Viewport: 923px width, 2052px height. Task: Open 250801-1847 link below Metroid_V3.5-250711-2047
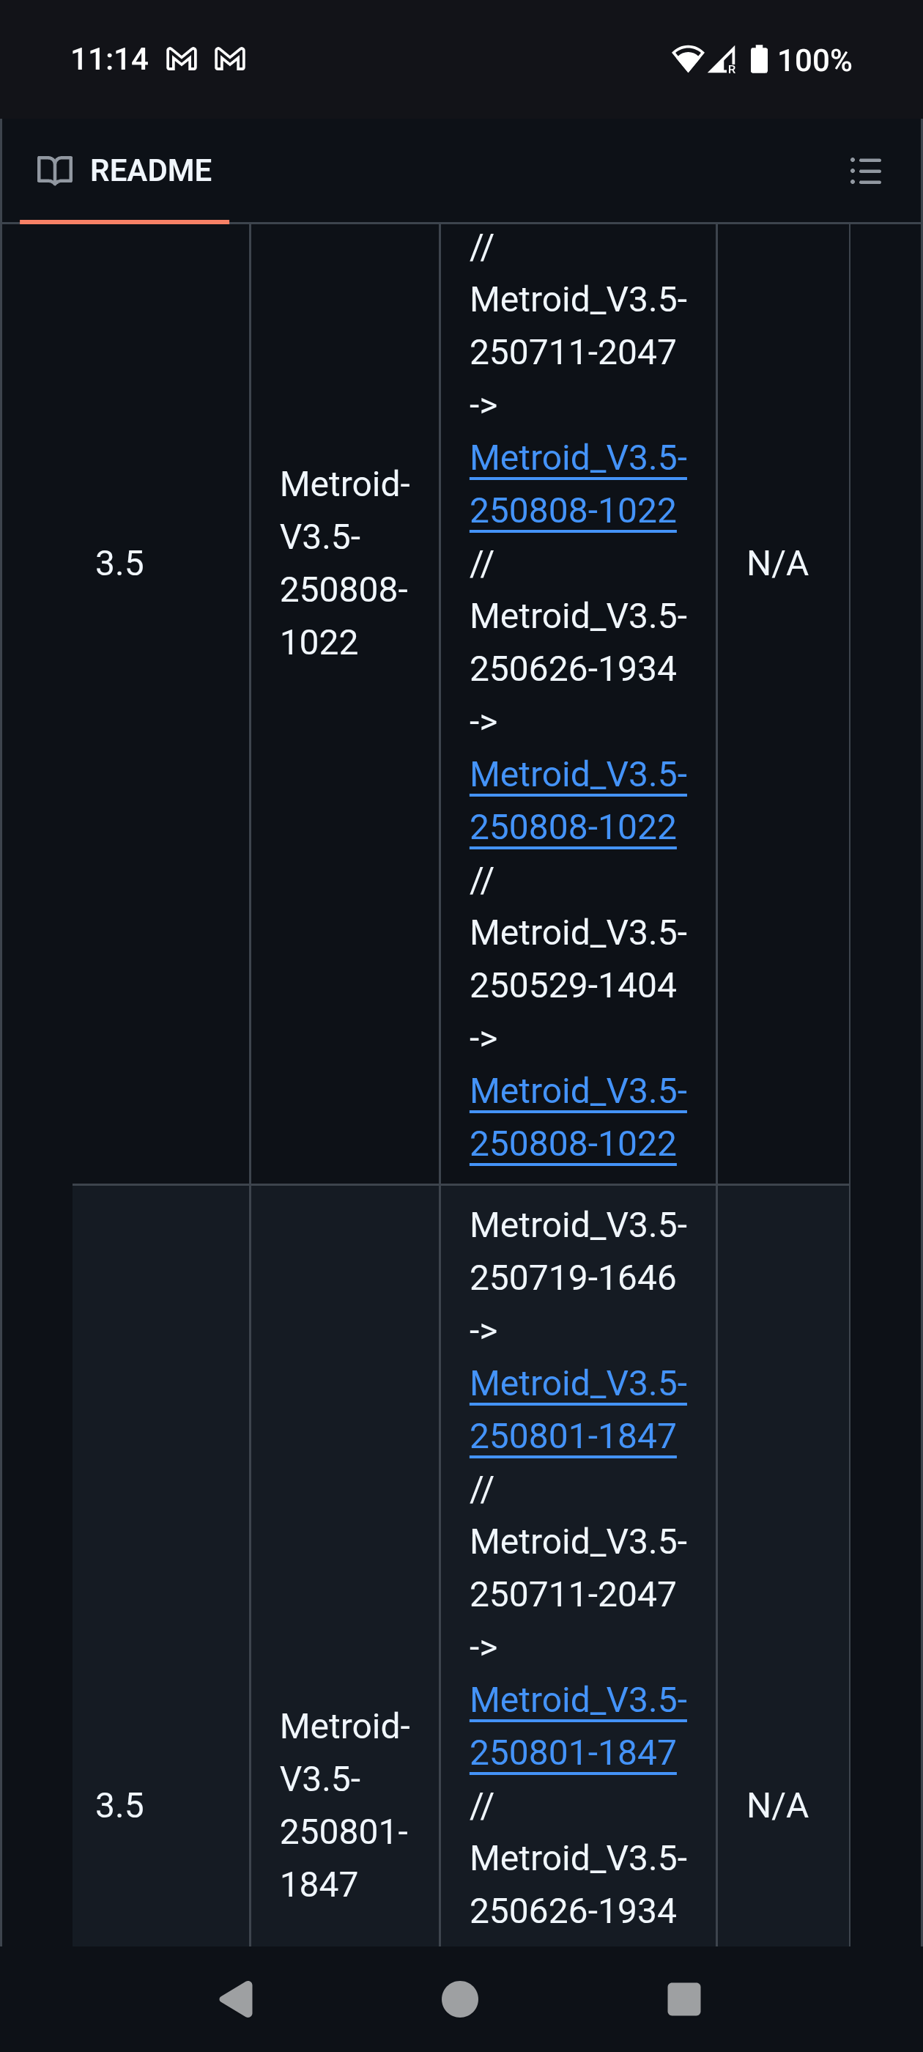574,1725
